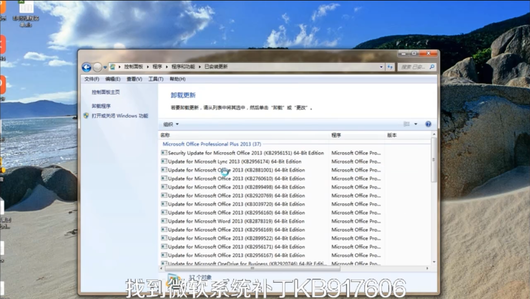Open the Excel file icon on desktop
This screenshot has height=299, width=530.
[26, 8]
